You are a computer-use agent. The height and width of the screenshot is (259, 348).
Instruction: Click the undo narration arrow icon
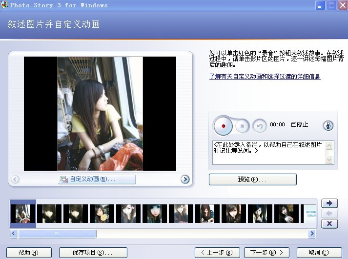(260, 126)
